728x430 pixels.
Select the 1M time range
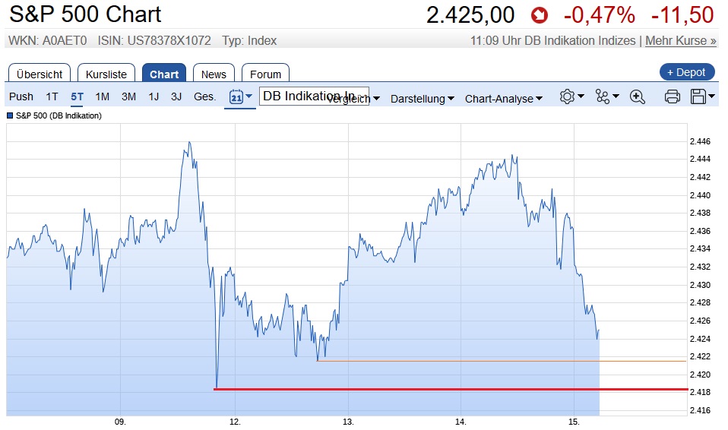(x=102, y=96)
